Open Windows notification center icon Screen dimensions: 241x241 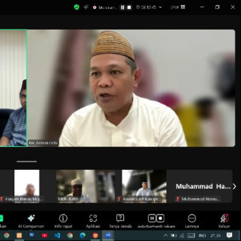(x=230, y=235)
